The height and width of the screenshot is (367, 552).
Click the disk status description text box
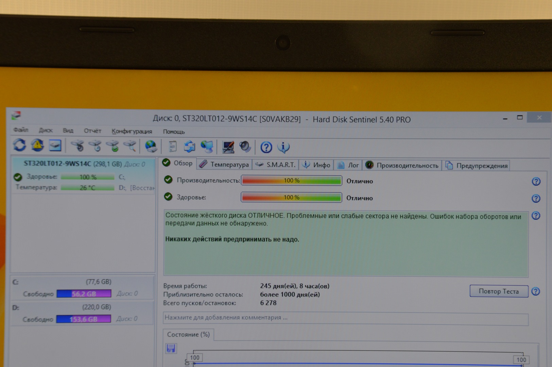point(346,243)
